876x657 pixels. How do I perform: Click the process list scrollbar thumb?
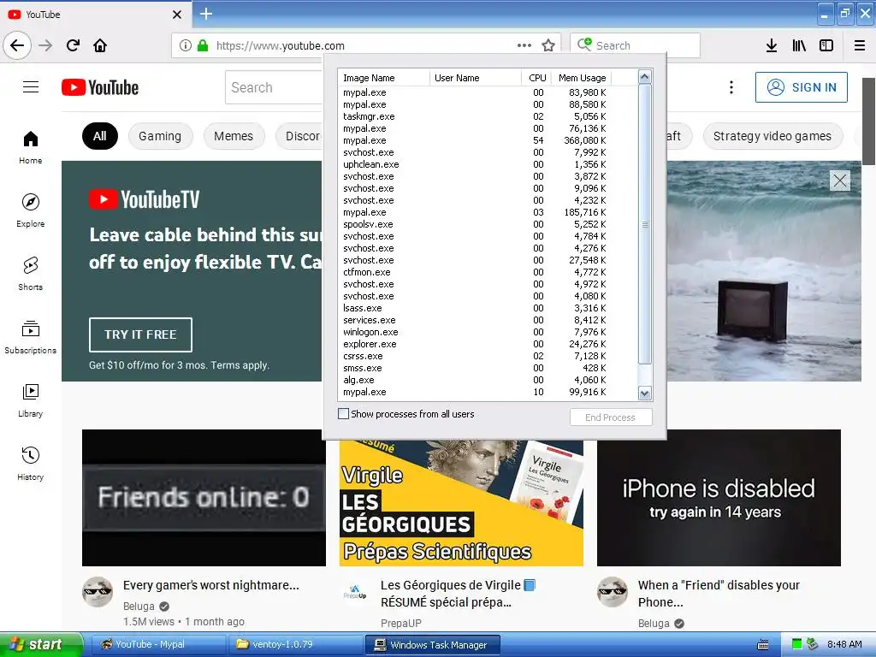(x=645, y=224)
